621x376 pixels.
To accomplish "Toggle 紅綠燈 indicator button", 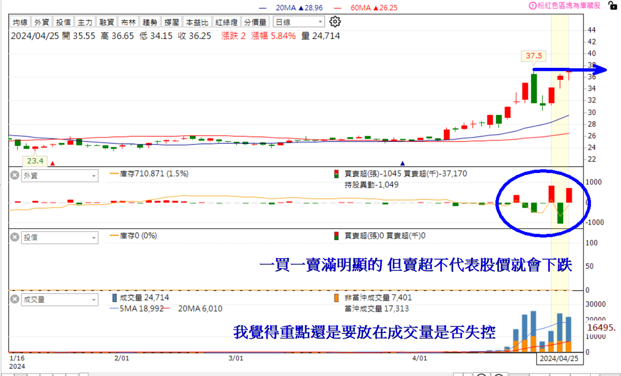I will 227,22.
